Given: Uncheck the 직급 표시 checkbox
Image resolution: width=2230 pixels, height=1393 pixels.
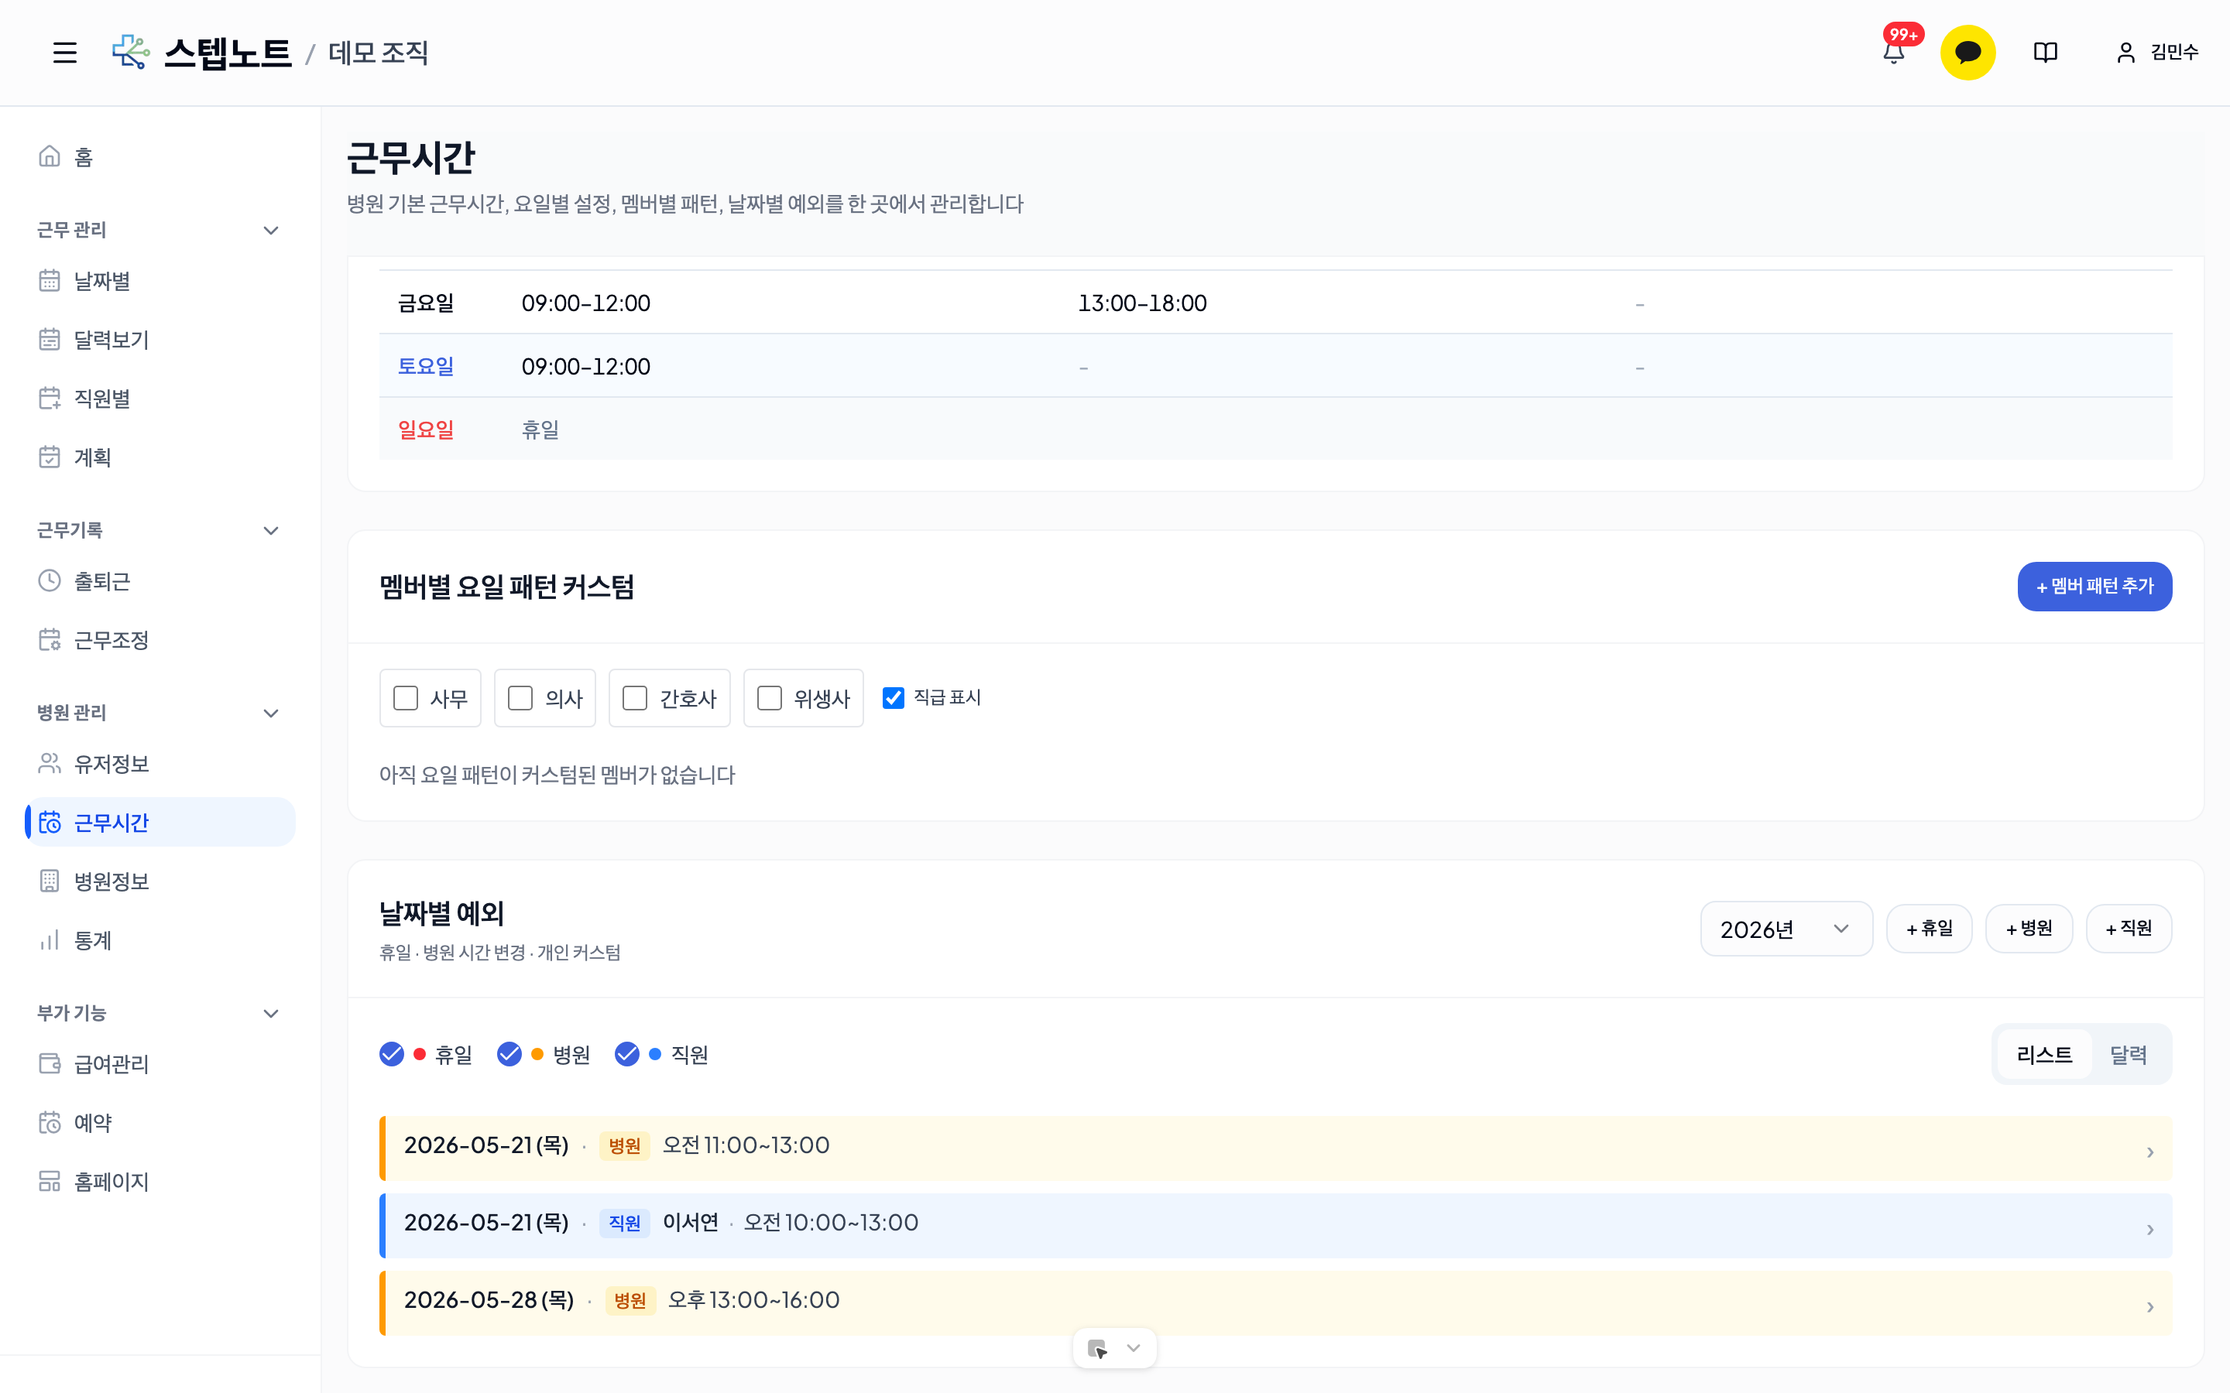Looking at the screenshot, I should (893, 697).
